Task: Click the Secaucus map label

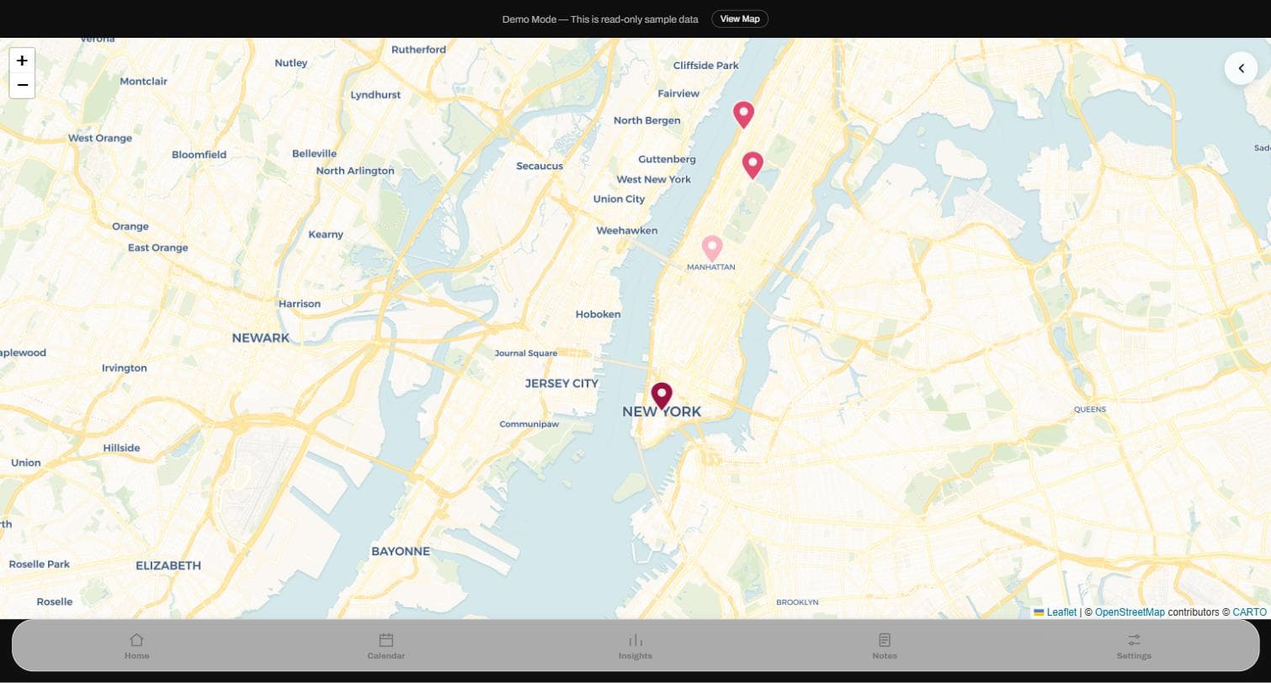Action: click(x=540, y=166)
